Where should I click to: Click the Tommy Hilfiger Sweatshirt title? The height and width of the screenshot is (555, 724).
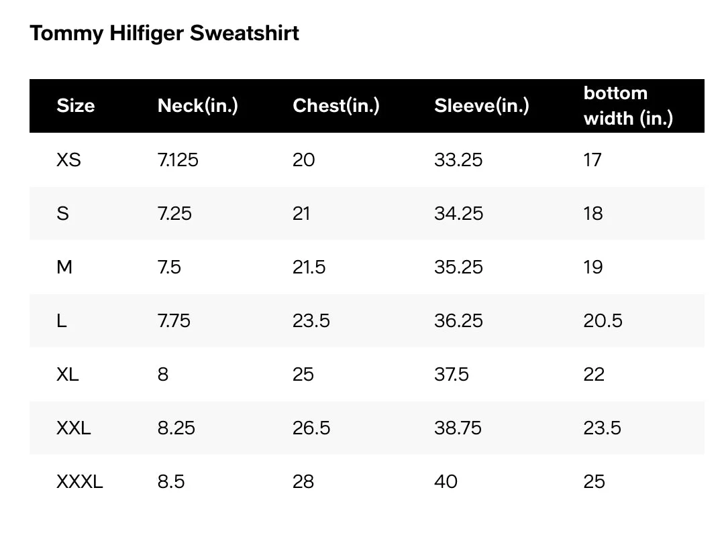[x=164, y=34]
